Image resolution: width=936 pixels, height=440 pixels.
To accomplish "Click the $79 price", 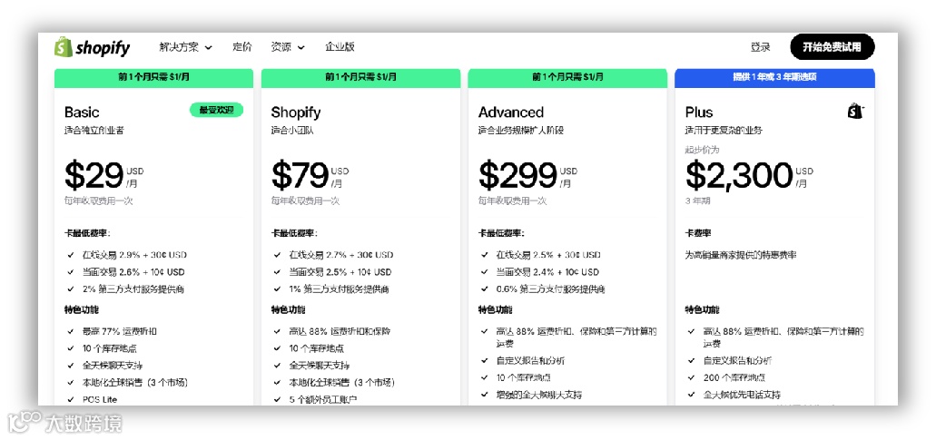I will [301, 175].
